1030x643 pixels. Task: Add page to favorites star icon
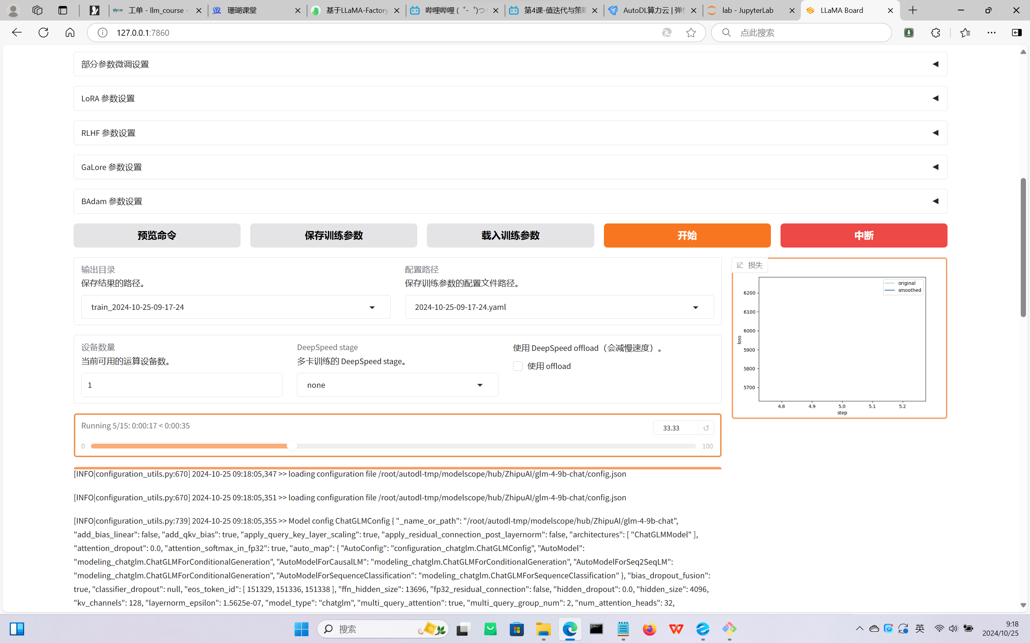point(690,33)
